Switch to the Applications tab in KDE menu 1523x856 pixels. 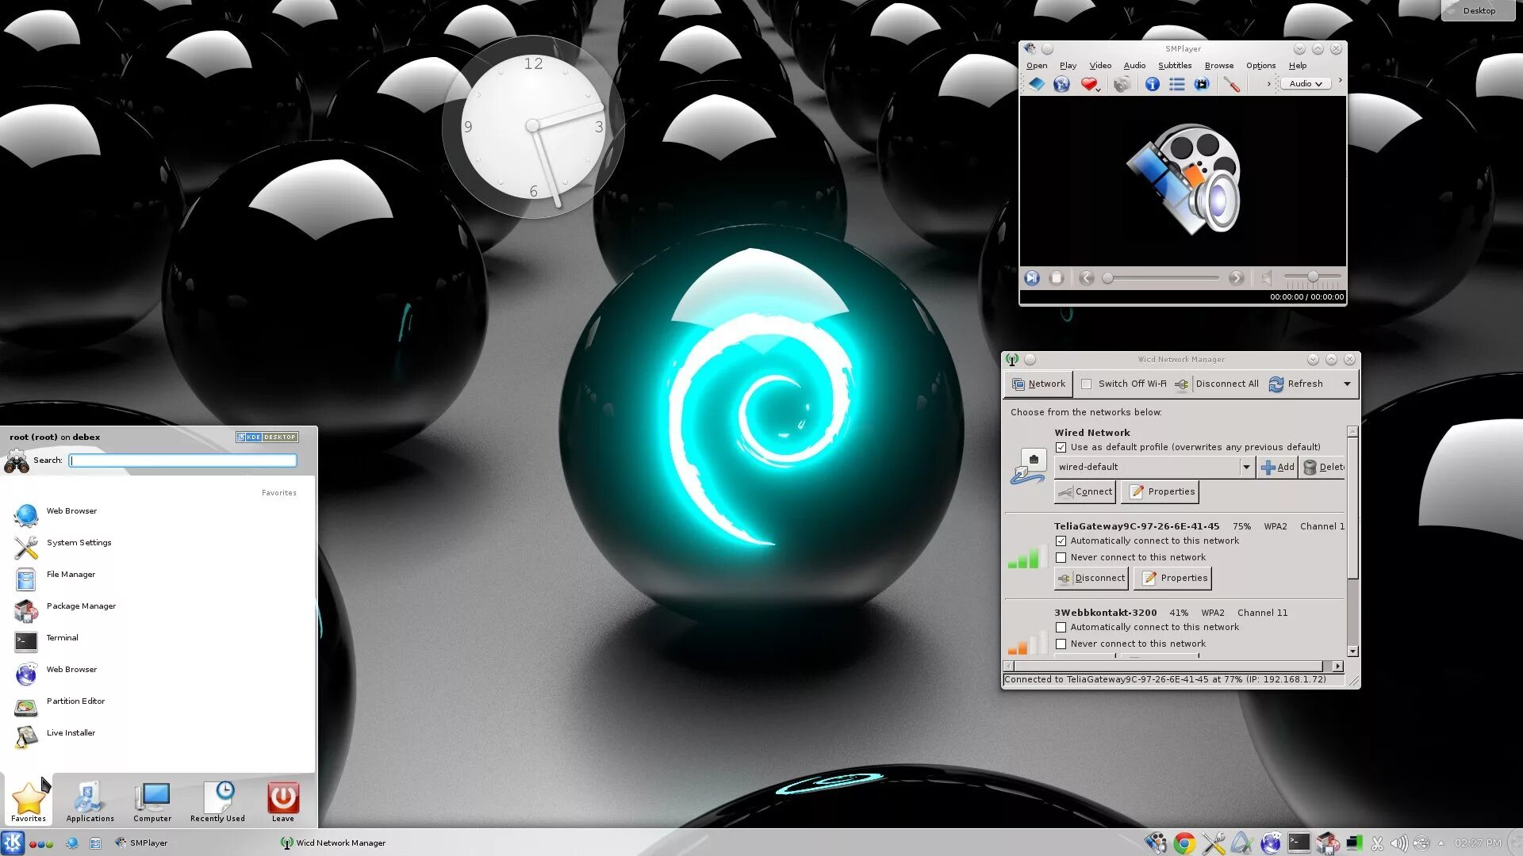click(90, 802)
